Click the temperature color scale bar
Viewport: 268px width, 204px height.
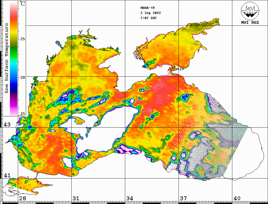coord(14,59)
